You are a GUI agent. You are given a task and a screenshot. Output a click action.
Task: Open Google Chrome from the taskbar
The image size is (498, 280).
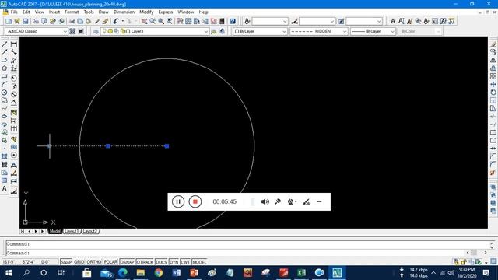click(159, 273)
